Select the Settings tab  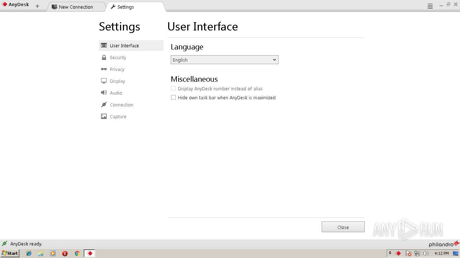(x=135, y=7)
